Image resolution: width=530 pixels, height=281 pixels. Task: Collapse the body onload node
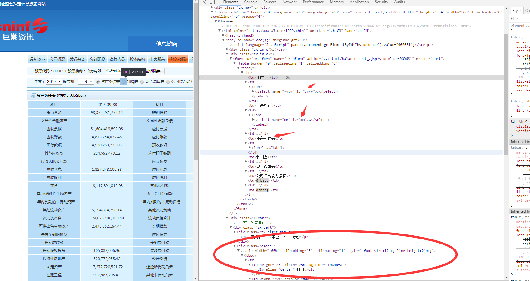[x=223, y=40]
